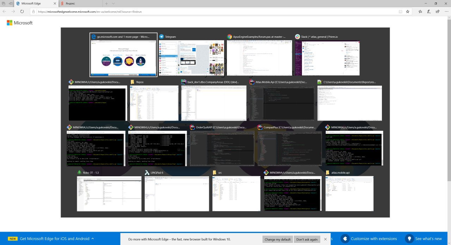The image size is (451, 245).
Task: Open Settings and more ellipsis menu
Action: tap(446, 11)
